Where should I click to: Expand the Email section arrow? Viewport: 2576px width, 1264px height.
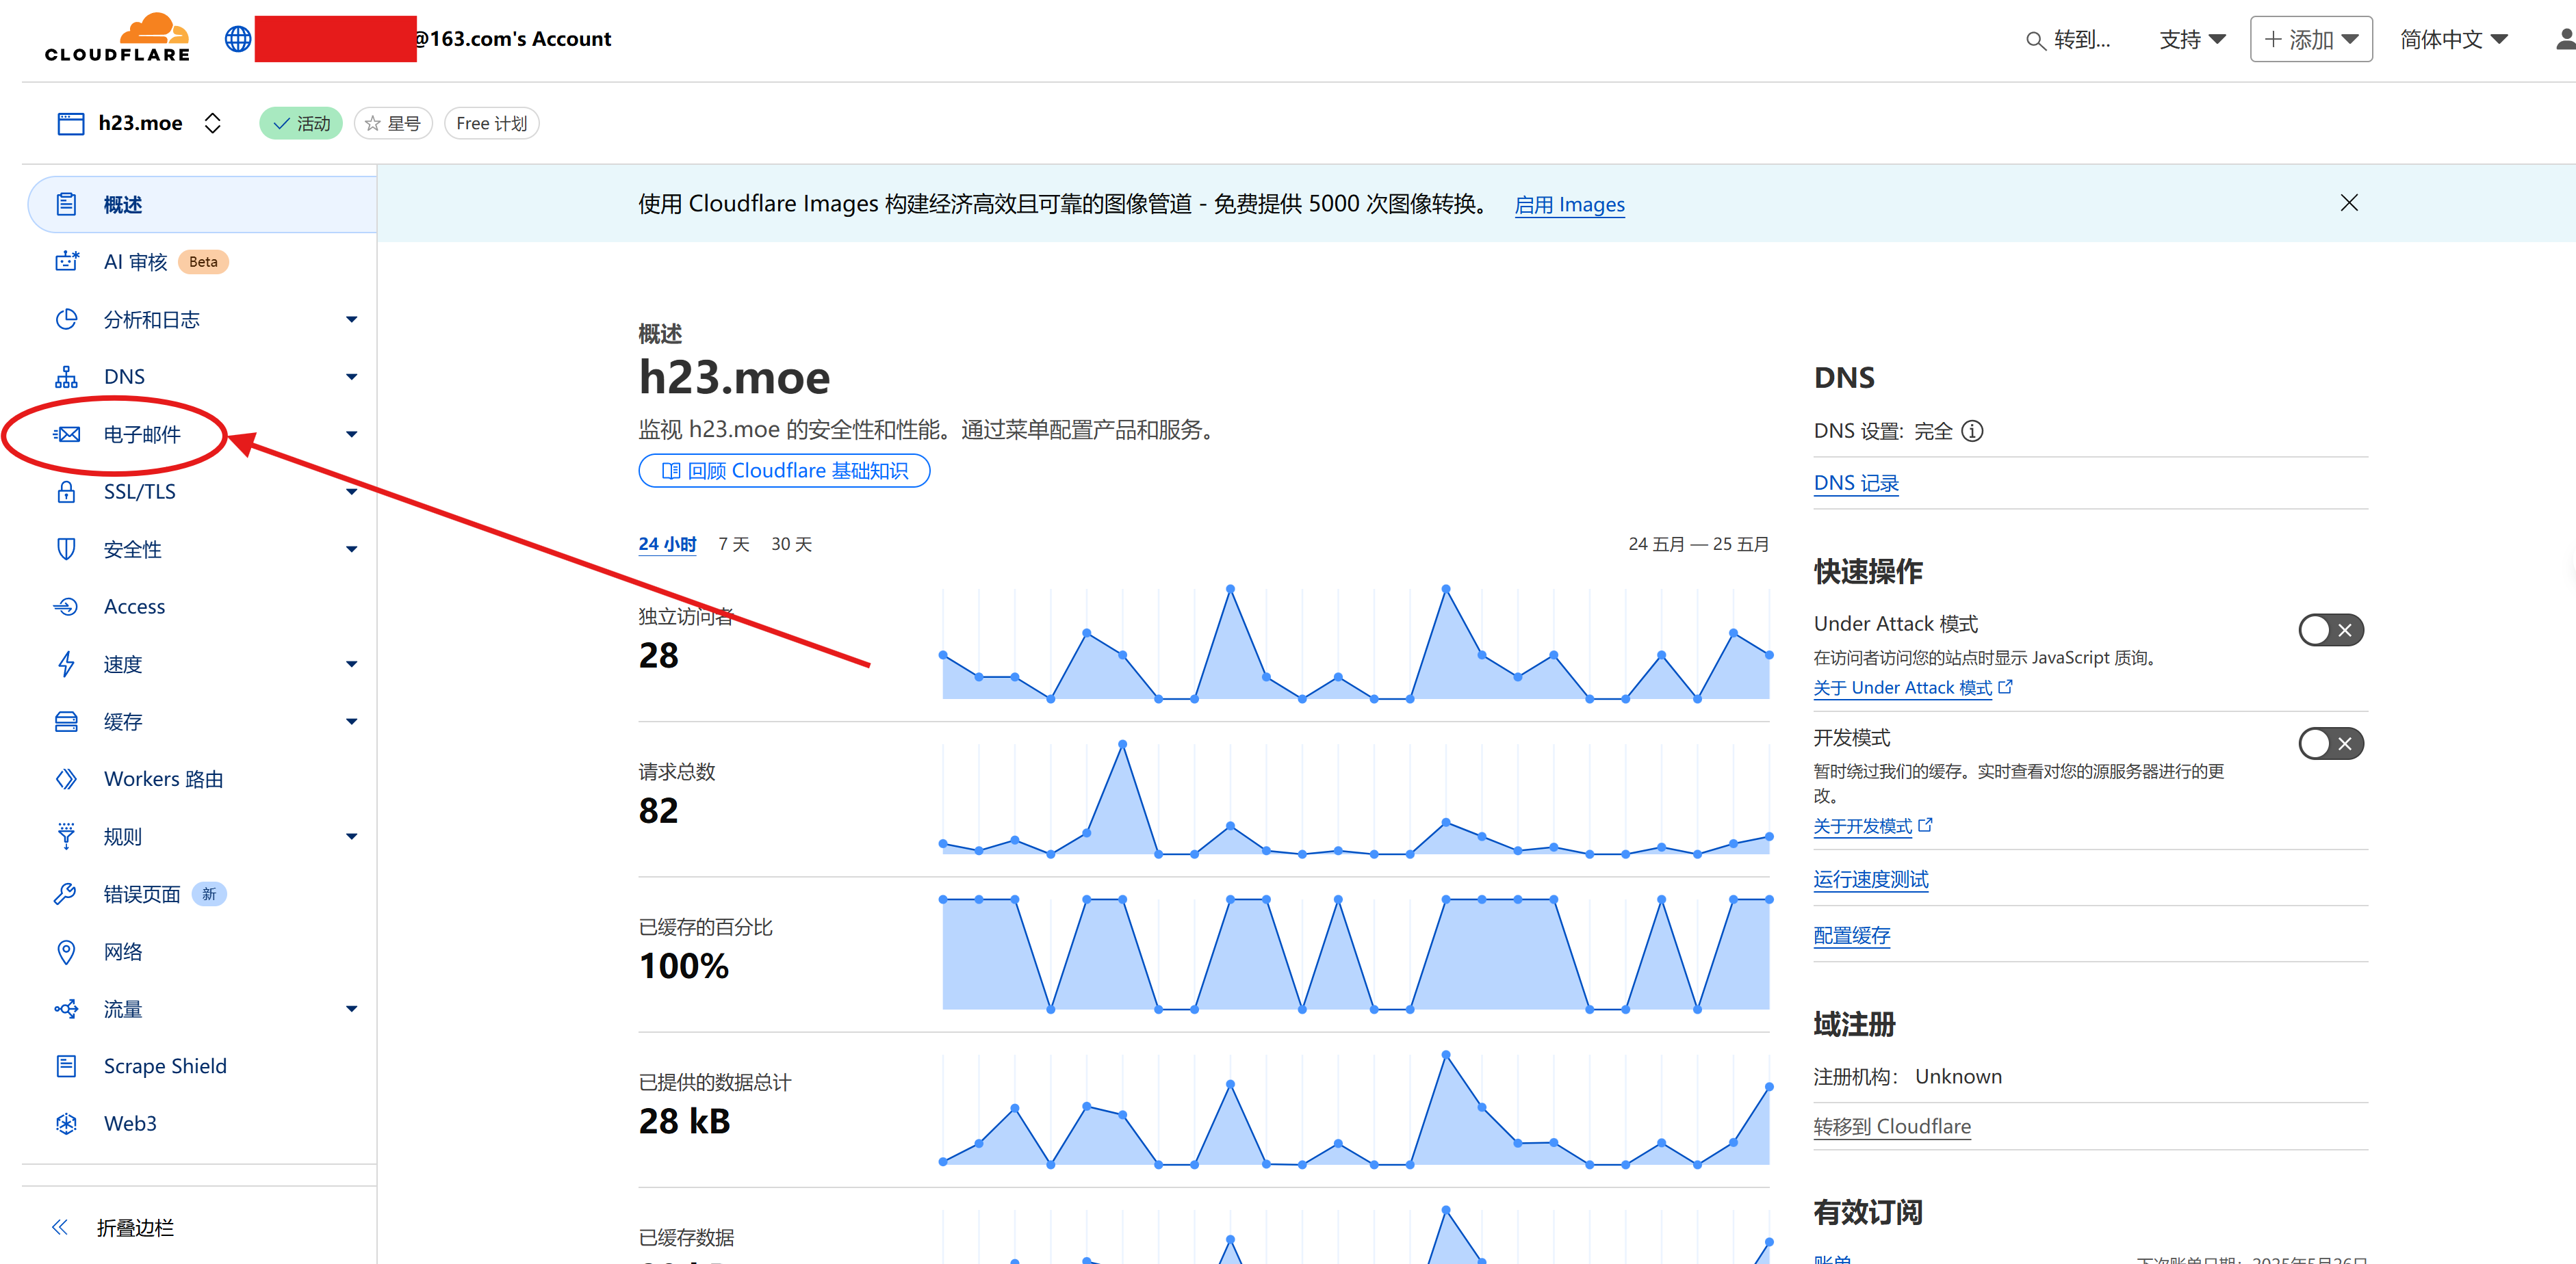pyautogui.click(x=351, y=434)
